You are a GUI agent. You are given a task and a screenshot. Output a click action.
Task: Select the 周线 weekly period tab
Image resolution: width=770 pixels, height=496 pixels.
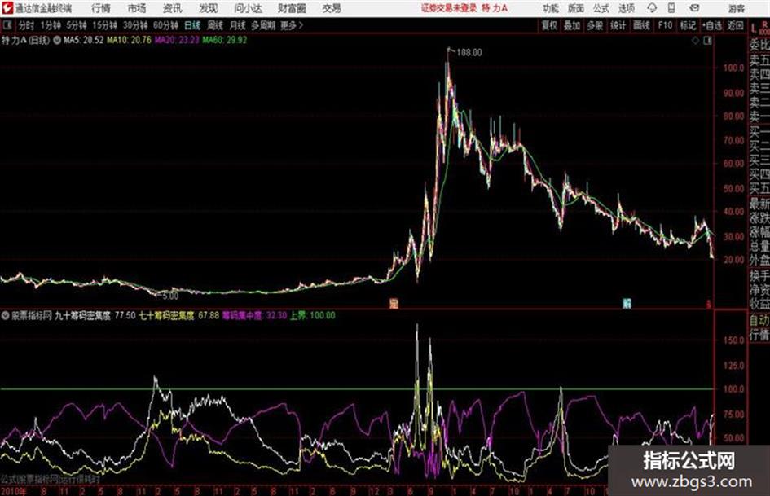click(x=215, y=25)
